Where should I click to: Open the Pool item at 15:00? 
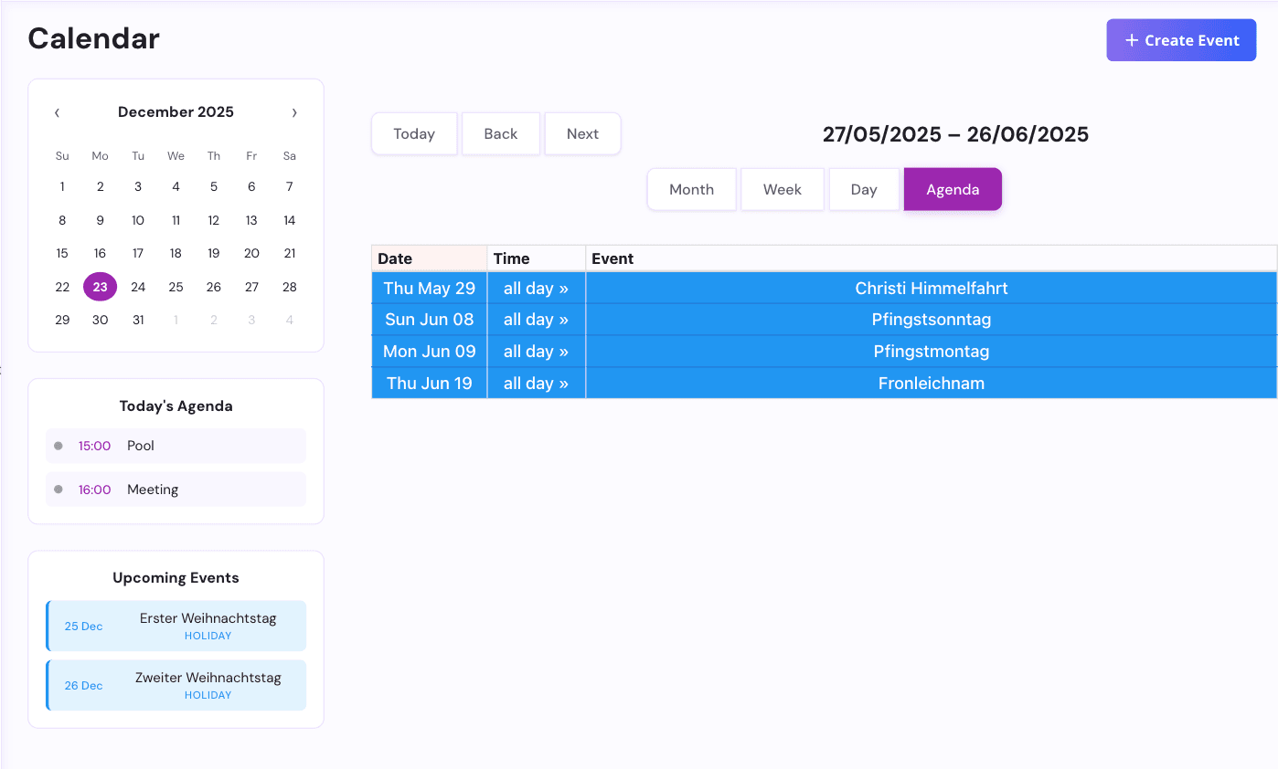tap(176, 446)
